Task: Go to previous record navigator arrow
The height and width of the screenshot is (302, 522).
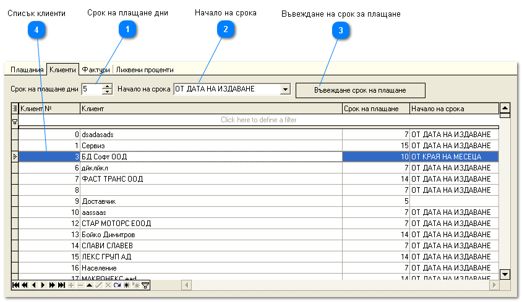Action: point(33,285)
